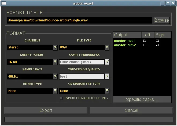The image size is (177, 126).
Task: Check Left for master: out-2
Action: coord(145,45)
